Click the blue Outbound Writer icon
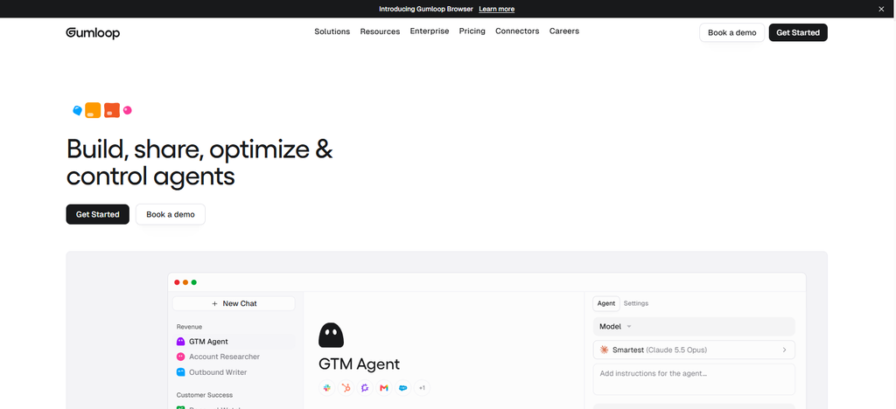This screenshot has height=409, width=896. click(180, 372)
